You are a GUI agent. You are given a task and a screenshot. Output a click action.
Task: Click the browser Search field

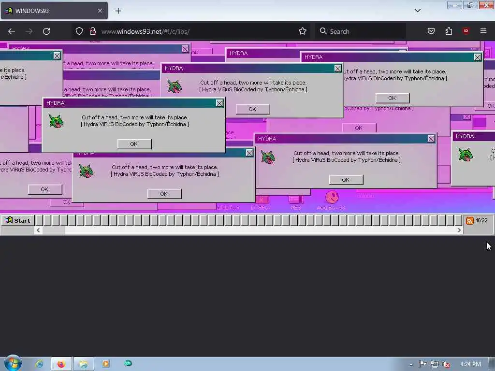[x=361, y=31]
